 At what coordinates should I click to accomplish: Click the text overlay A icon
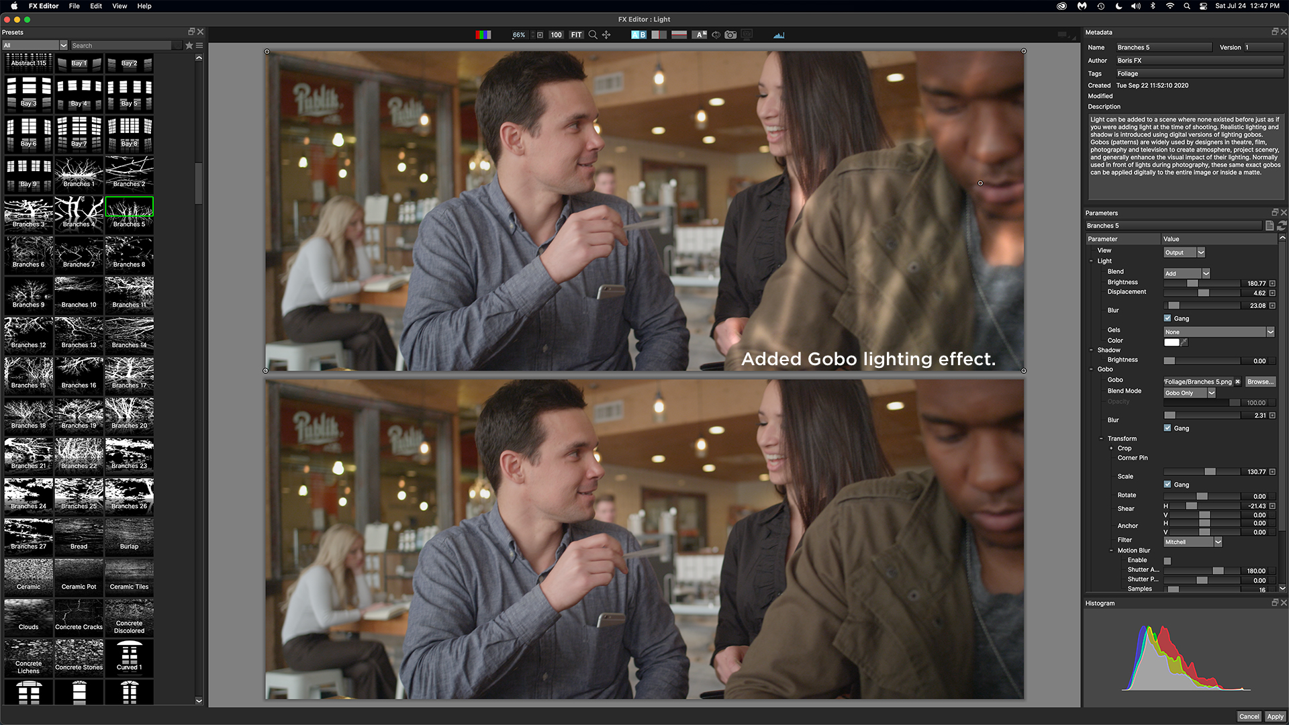(x=700, y=35)
